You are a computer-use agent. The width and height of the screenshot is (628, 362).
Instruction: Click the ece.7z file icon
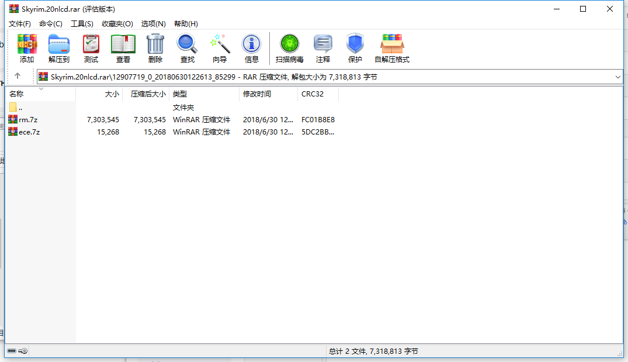point(13,132)
